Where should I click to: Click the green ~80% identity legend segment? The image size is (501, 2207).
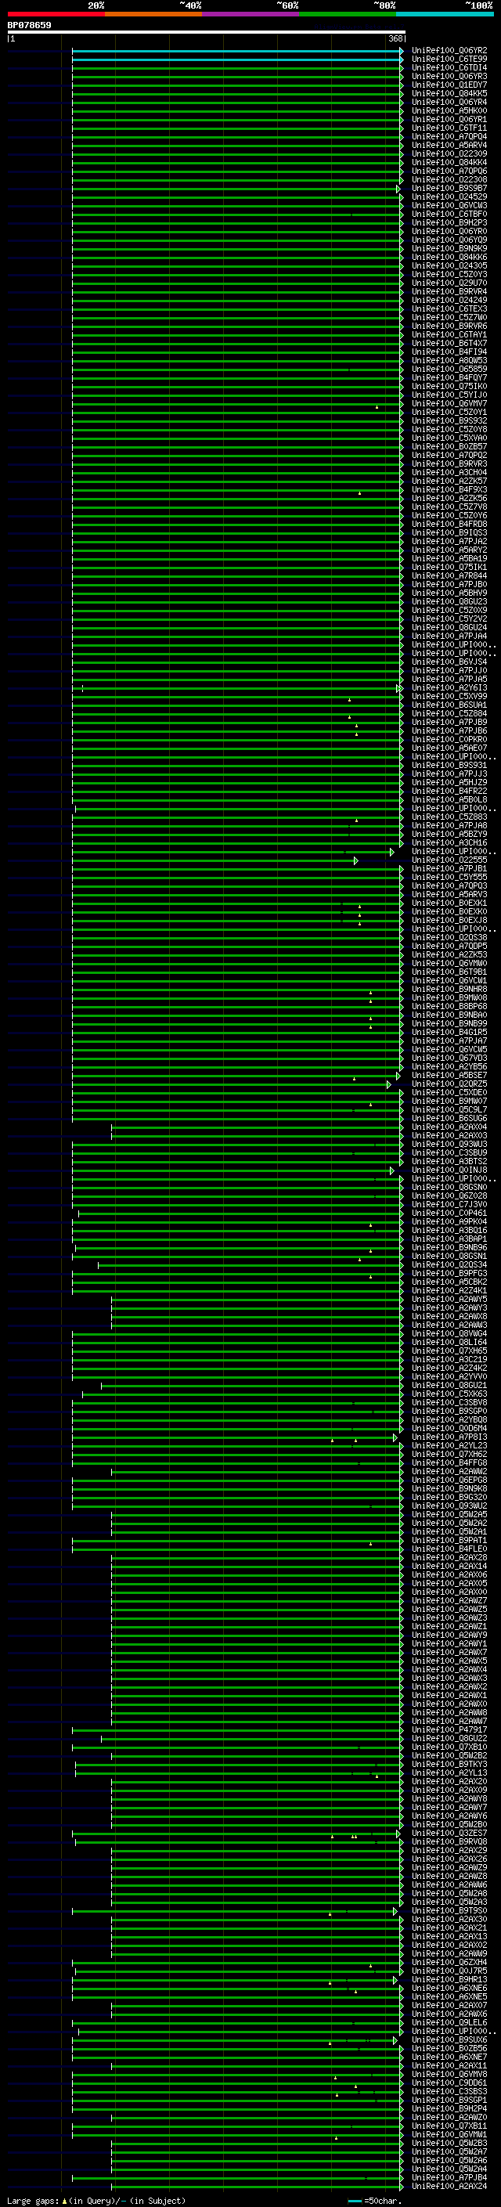click(x=348, y=14)
